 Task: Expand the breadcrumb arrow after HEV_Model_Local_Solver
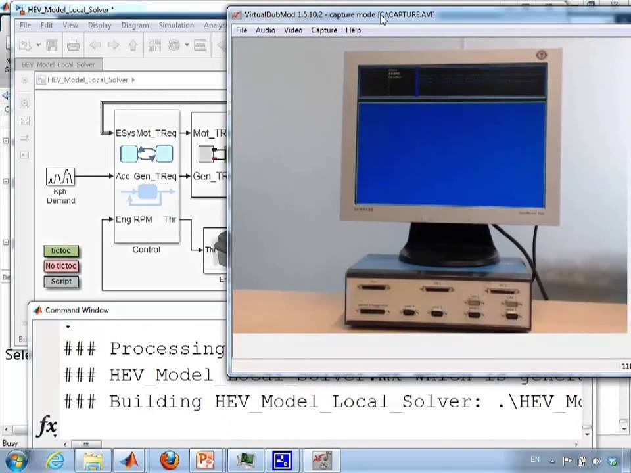tap(133, 80)
